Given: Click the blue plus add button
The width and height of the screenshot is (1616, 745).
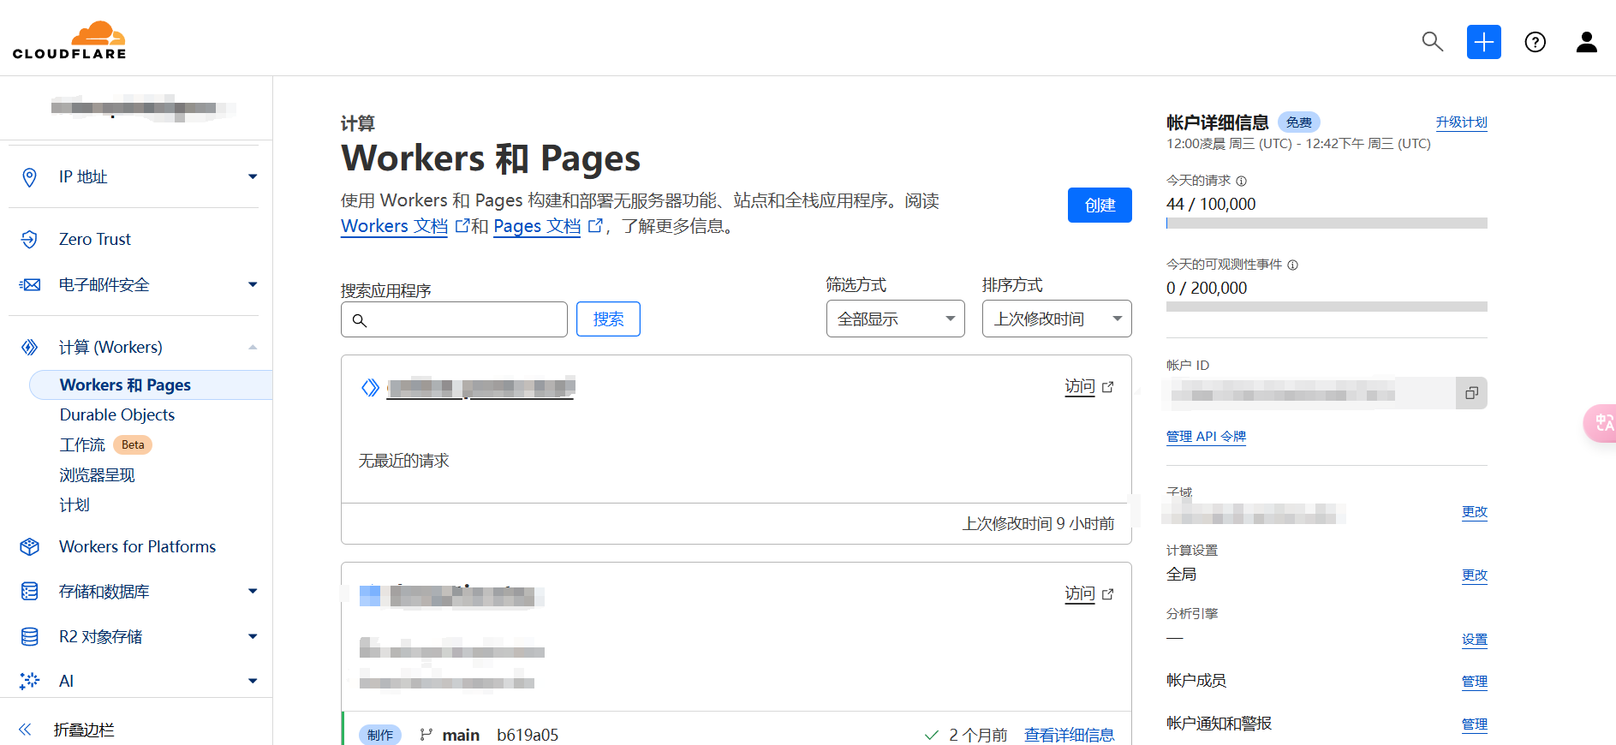Looking at the screenshot, I should tap(1483, 41).
